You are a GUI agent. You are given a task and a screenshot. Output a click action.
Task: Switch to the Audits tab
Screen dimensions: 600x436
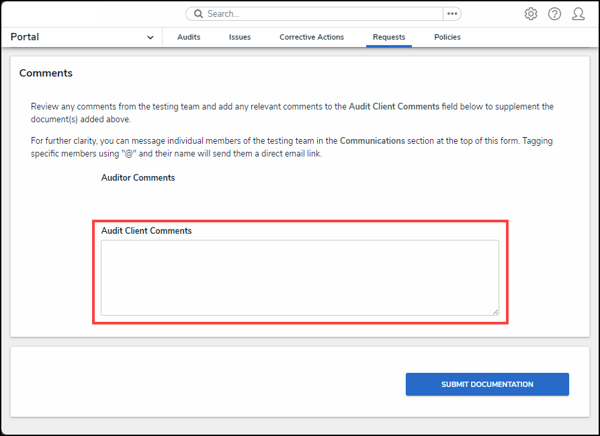click(189, 38)
